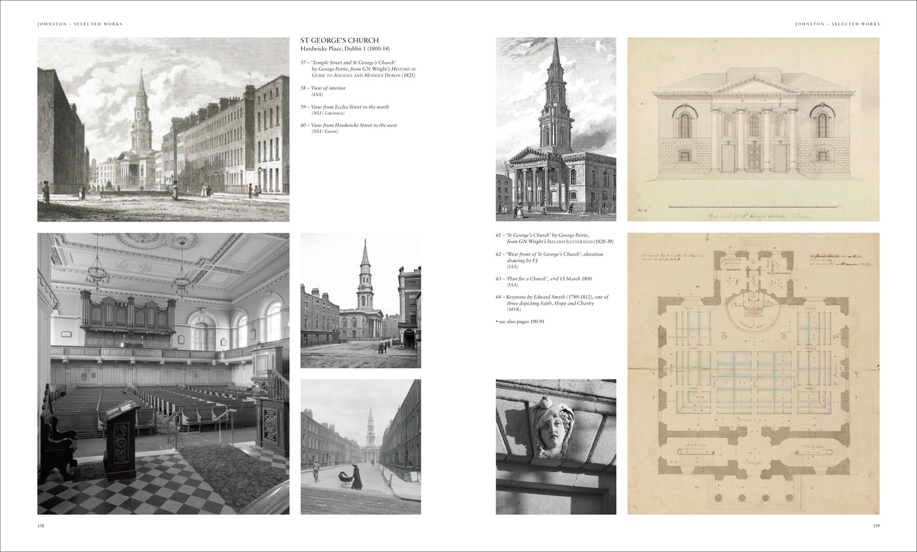Click page number 158
This screenshot has height=552, width=917.
(x=41, y=525)
